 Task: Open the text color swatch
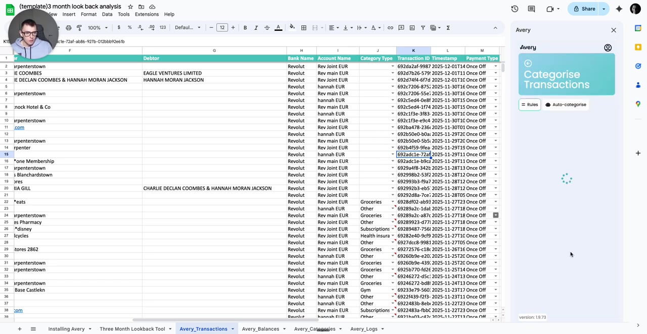tap(278, 28)
